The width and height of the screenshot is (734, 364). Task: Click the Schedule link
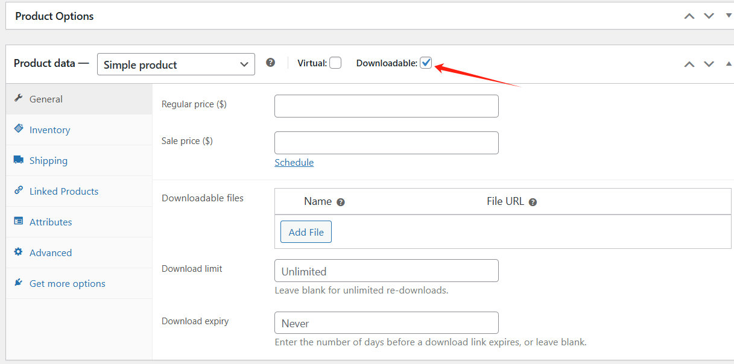click(x=294, y=163)
